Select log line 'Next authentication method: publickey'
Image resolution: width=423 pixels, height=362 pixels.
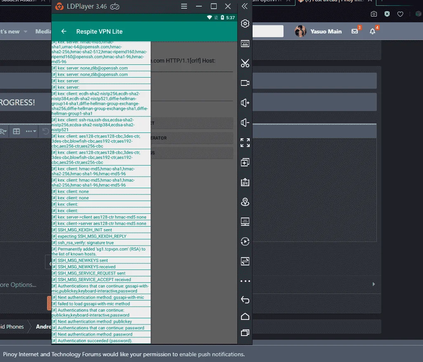(x=101, y=322)
